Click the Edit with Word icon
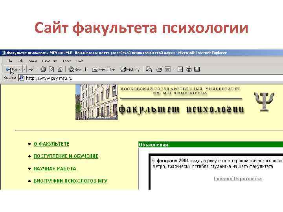The width and height of the screenshot is (283, 212). (168, 69)
